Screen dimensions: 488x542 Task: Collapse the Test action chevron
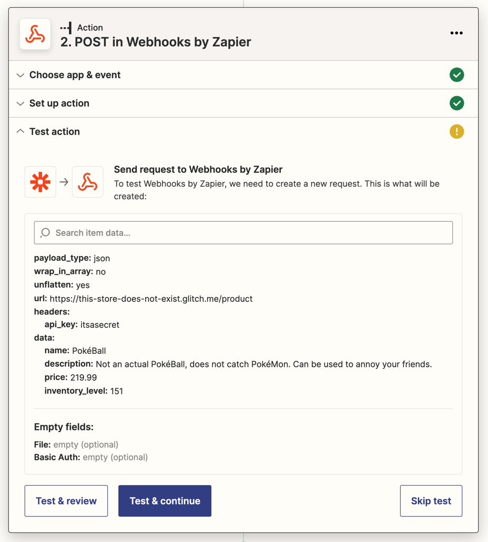tap(21, 131)
